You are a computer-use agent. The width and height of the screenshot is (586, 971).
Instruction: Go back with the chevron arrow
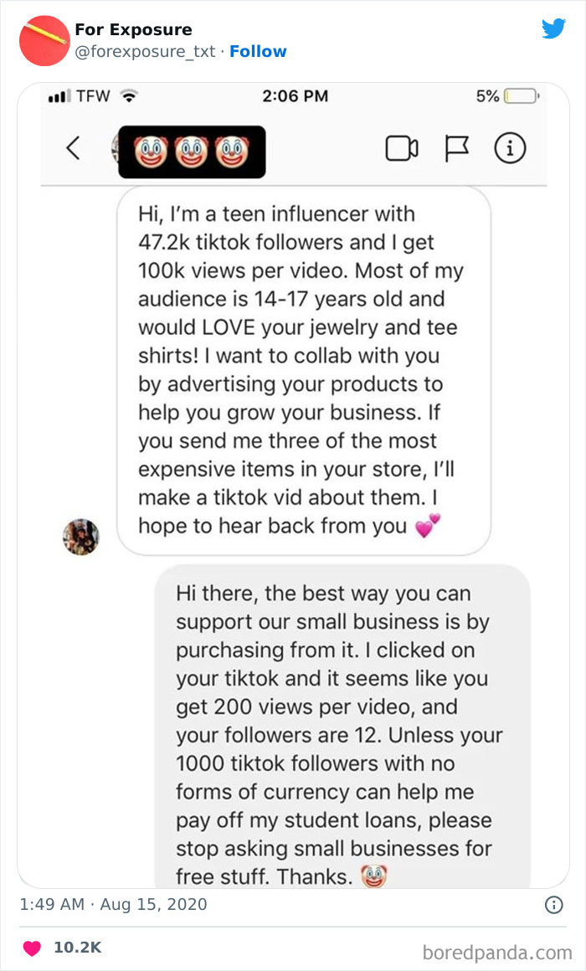pyautogui.click(x=73, y=149)
